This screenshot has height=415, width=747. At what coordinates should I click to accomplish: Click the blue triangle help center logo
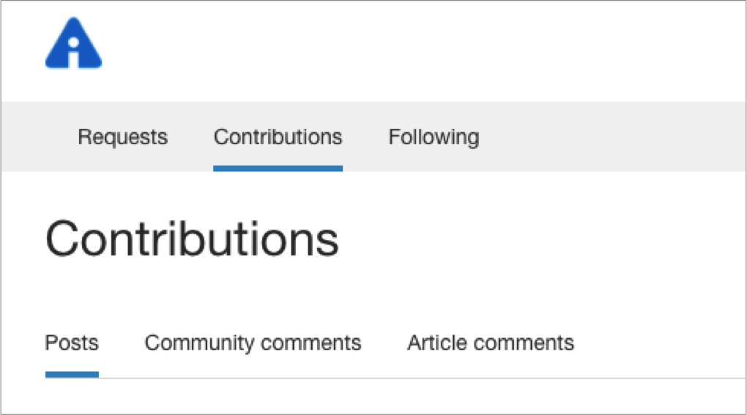pyautogui.click(x=73, y=45)
